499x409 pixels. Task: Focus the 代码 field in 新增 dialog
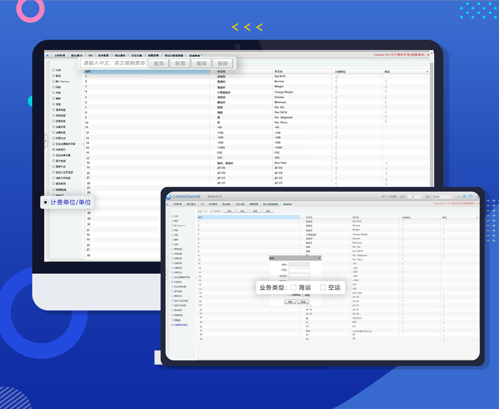299,270
